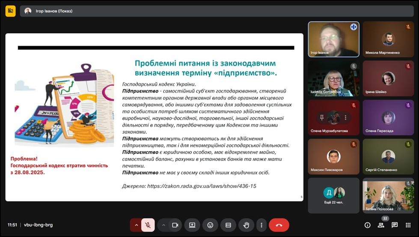Click the 'Ещё 22 чел.' tile
This screenshot has width=419, height=237.
(x=333, y=195)
